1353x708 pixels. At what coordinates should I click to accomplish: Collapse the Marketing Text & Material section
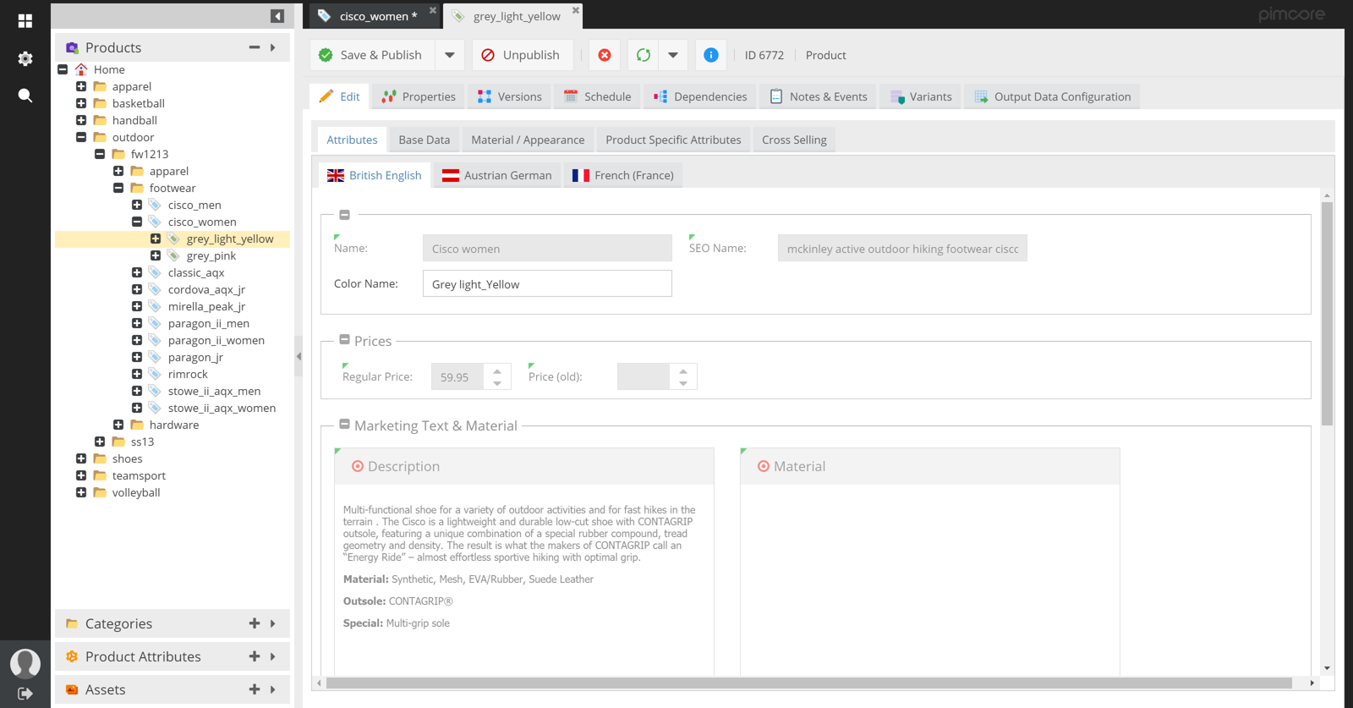[344, 425]
